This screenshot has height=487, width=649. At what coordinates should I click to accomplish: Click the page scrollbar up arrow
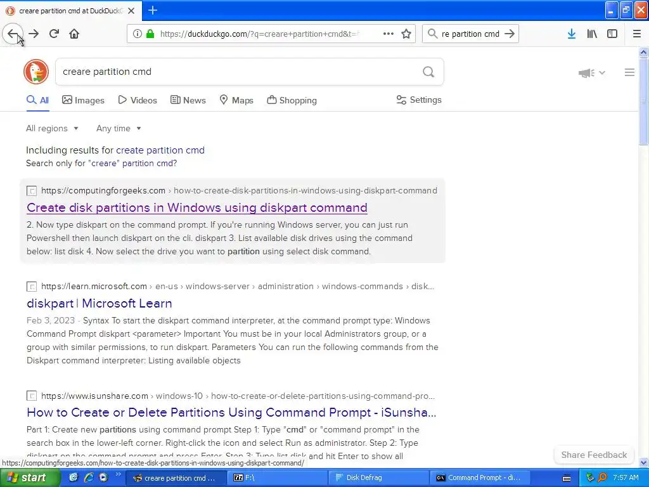[643, 52]
